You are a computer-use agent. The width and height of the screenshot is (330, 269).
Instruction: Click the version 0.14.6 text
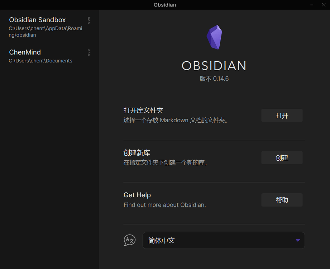click(x=214, y=78)
